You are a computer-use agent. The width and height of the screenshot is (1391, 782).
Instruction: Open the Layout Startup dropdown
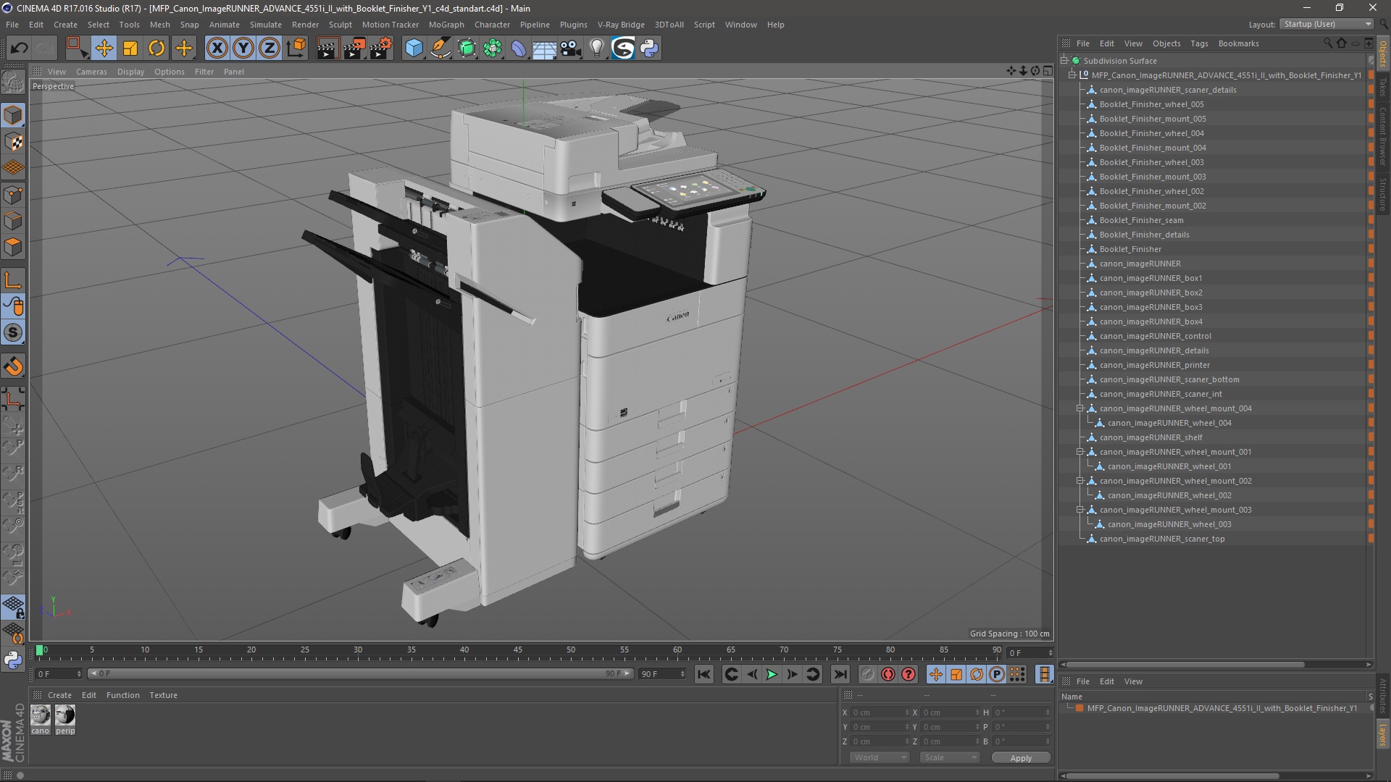1327,24
